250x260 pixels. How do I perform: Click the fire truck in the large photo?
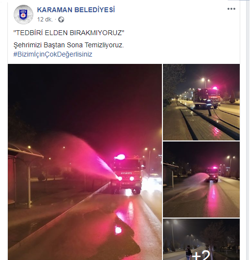[127, 174]
